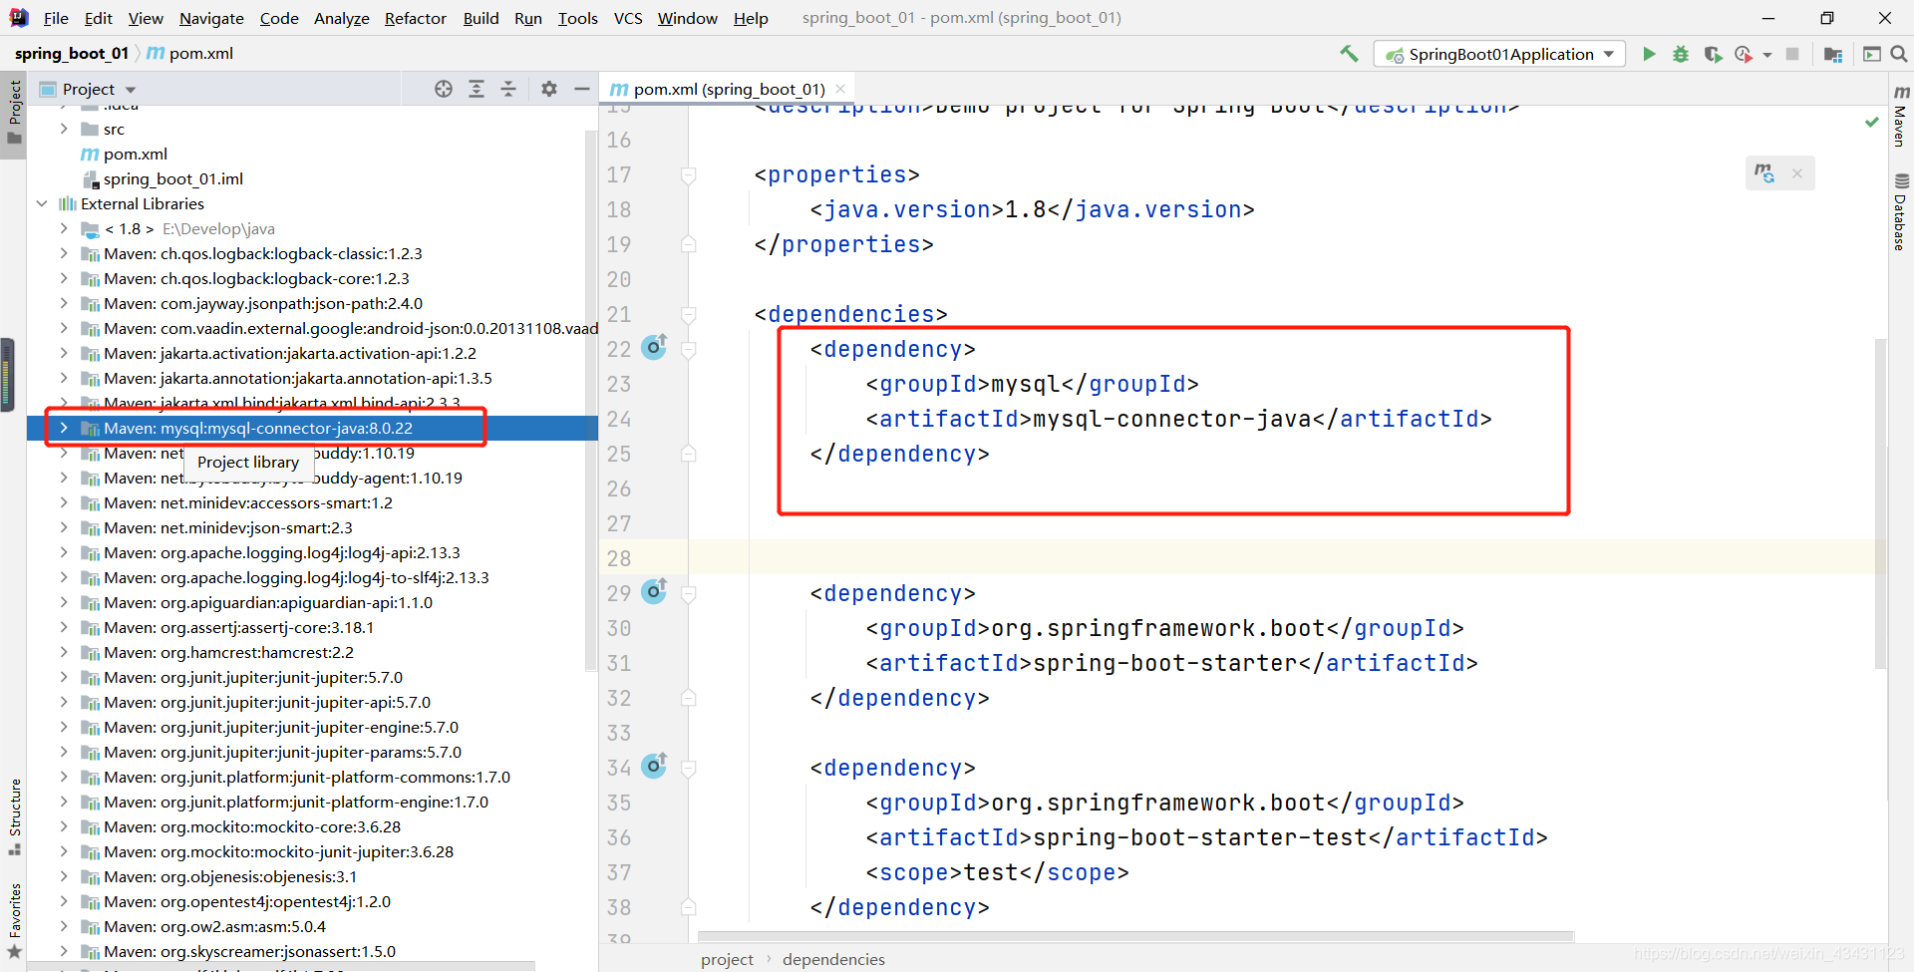Select spring_boot_01.iml in project tree
This screenshot has width=1914, height=972.
[x=172, y=178]
